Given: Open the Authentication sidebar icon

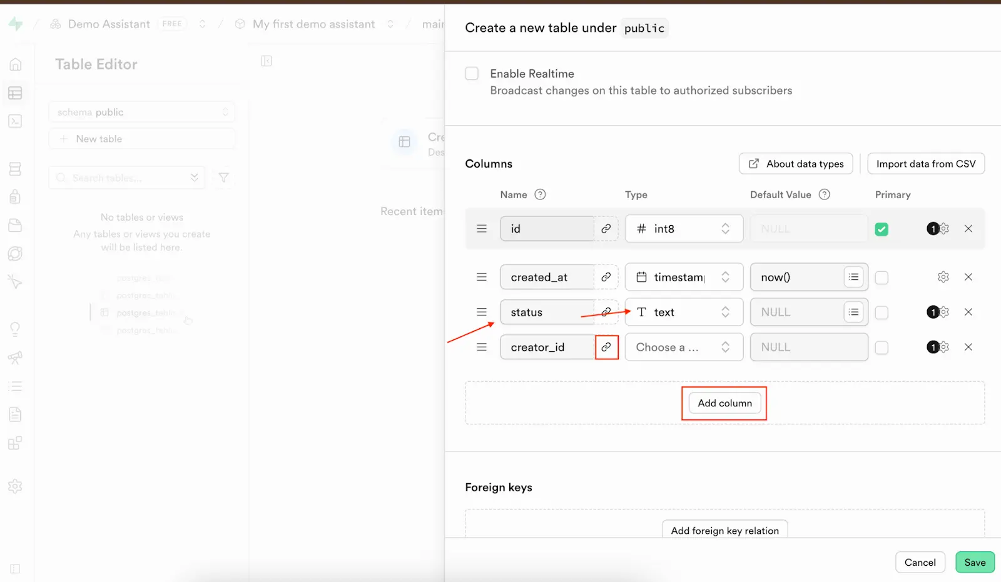Looking at the screenshot, I should (x=15, y=196).
